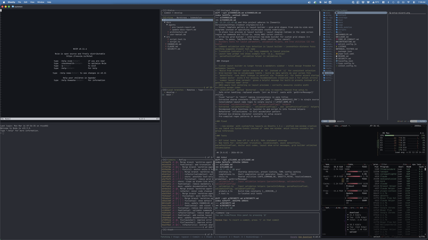
Task: Click the node_modules folder icon in yazi
Action: (x=337, y=27)
